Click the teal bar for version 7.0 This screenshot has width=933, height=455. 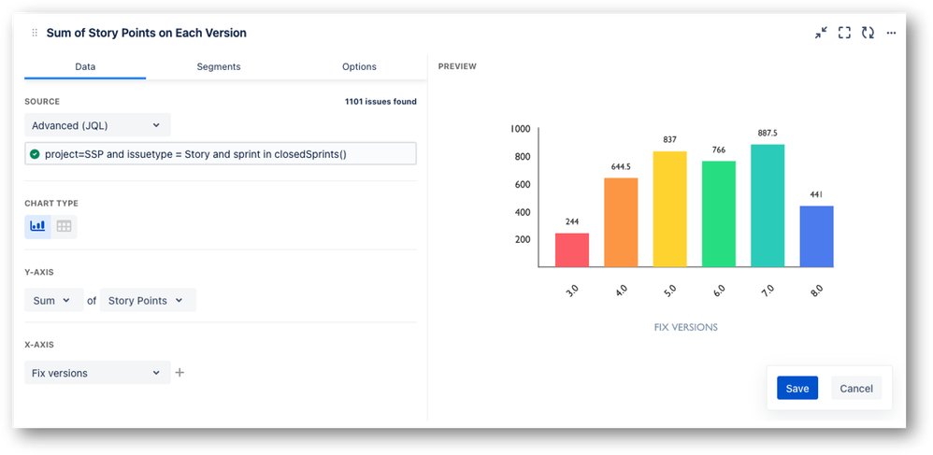tap(768, 206)
